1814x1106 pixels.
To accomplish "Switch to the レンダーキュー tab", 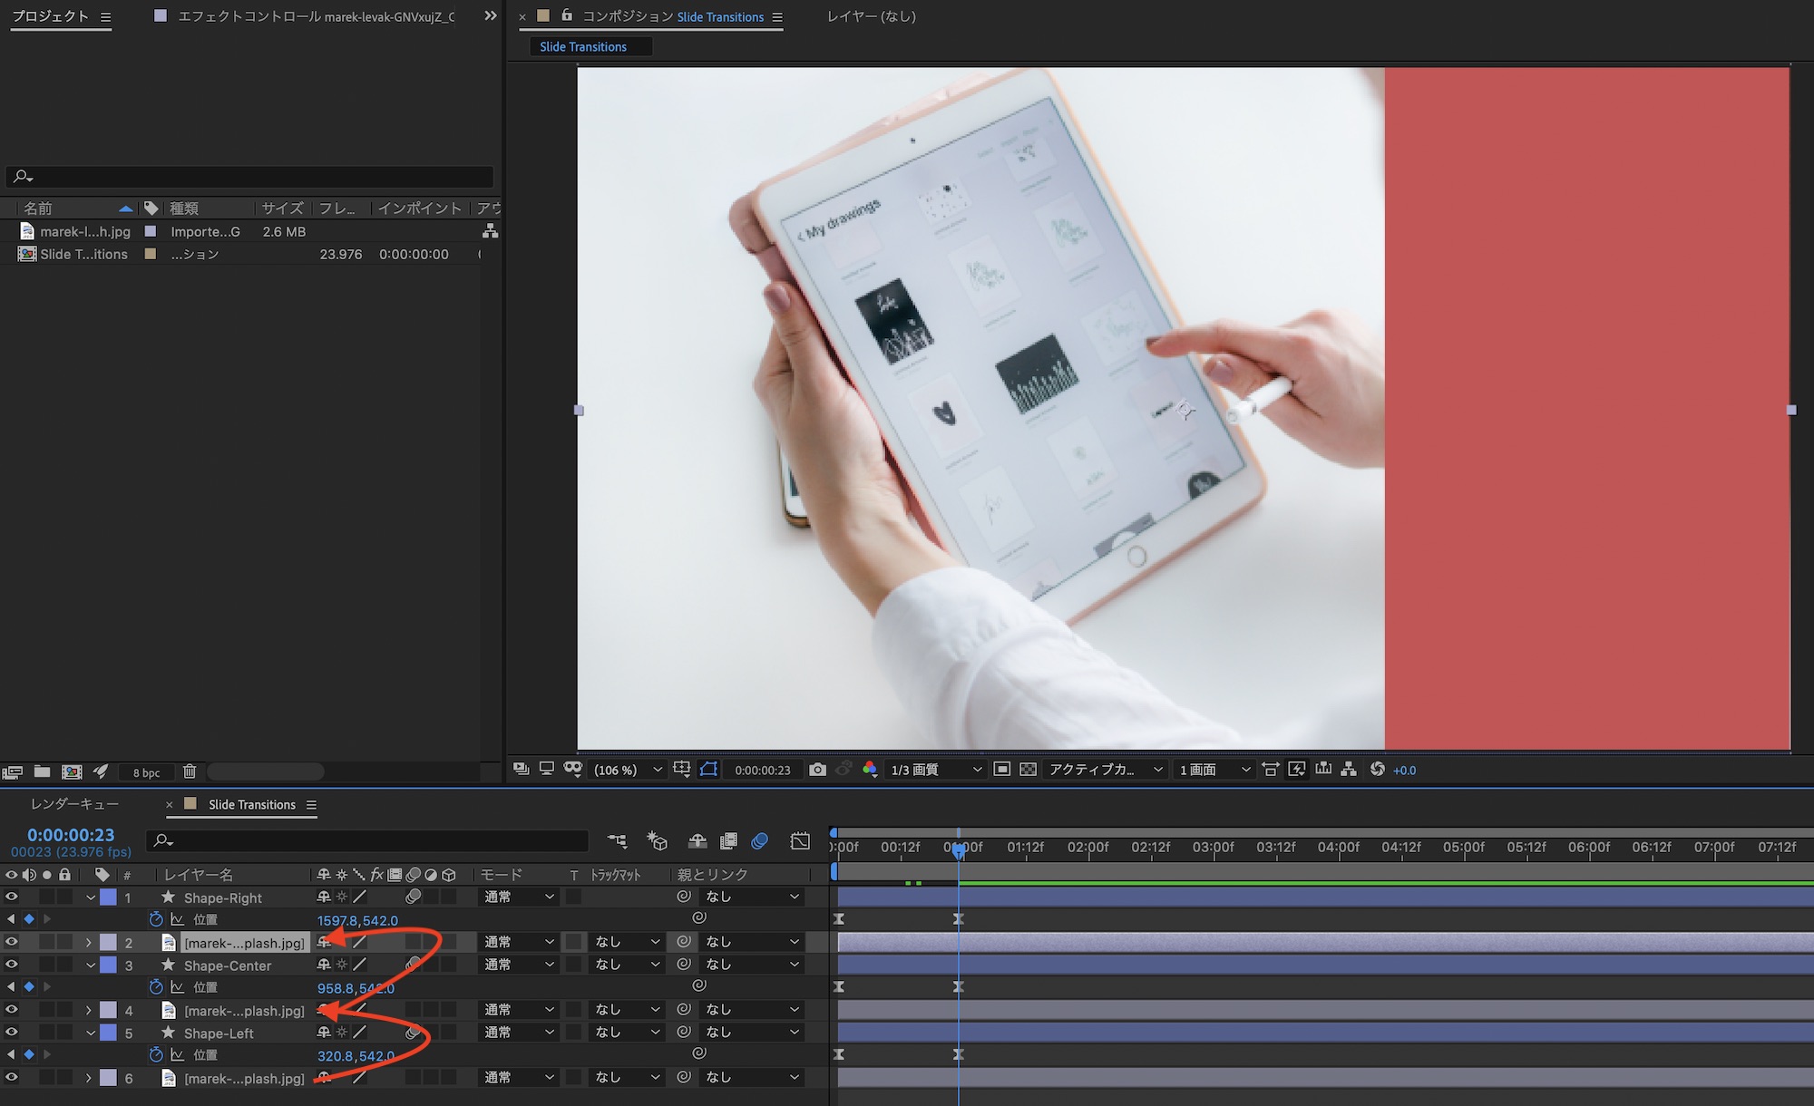I will pos(74,804).
